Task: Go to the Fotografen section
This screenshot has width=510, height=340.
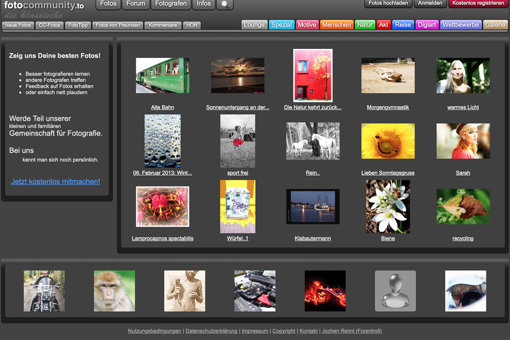Action: (x=171, y=4)
